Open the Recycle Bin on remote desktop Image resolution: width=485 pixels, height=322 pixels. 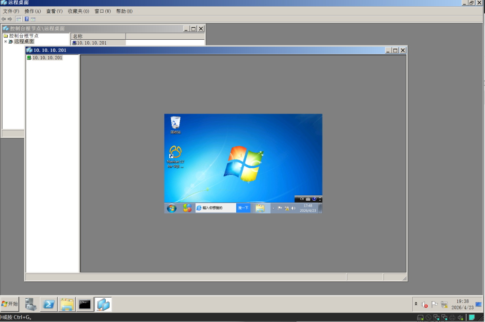175,123
